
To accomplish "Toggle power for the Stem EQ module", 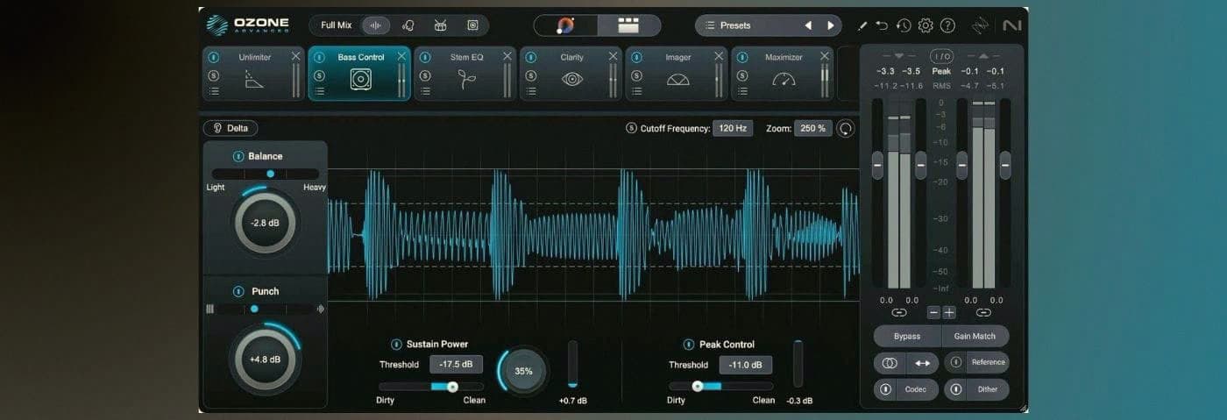I will 425,58.
